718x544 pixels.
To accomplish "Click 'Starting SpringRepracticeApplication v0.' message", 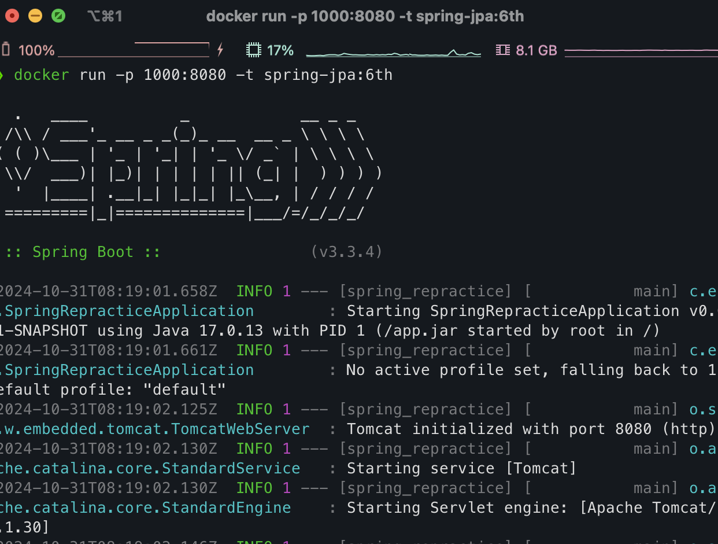I will (x=532, y=311).
